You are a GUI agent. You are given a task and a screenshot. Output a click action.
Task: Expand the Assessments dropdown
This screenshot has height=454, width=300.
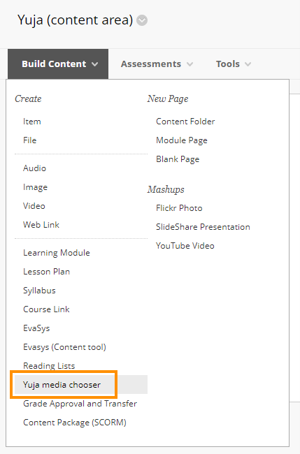tap(157, 64)
